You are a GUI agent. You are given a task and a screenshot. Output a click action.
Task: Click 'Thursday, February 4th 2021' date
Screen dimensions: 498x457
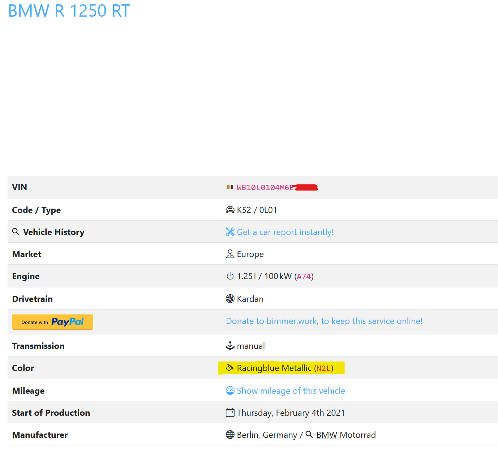point(291,413)
